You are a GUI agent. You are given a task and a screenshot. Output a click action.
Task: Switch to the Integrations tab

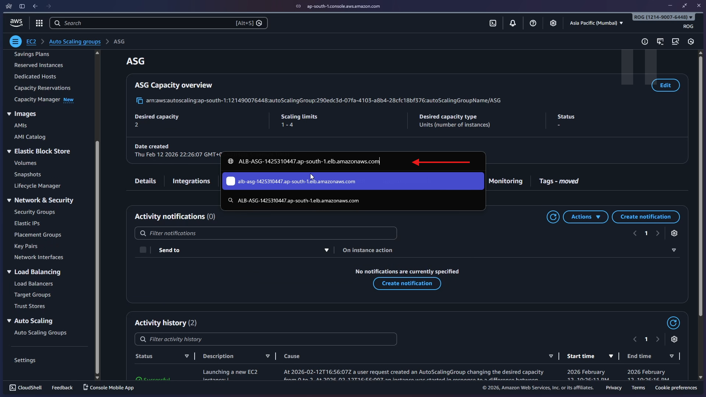[x=191, y=181]
